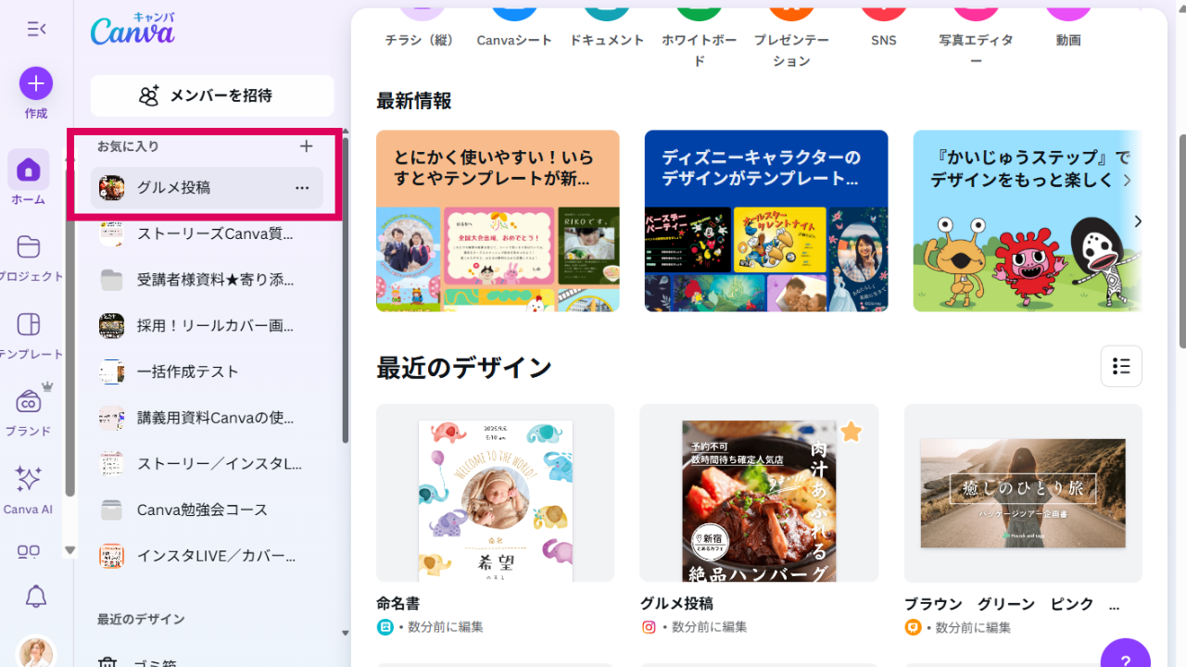Click the plus next to お気に入り
Screen dimensions: 1186x667
[x=307, y=146]
